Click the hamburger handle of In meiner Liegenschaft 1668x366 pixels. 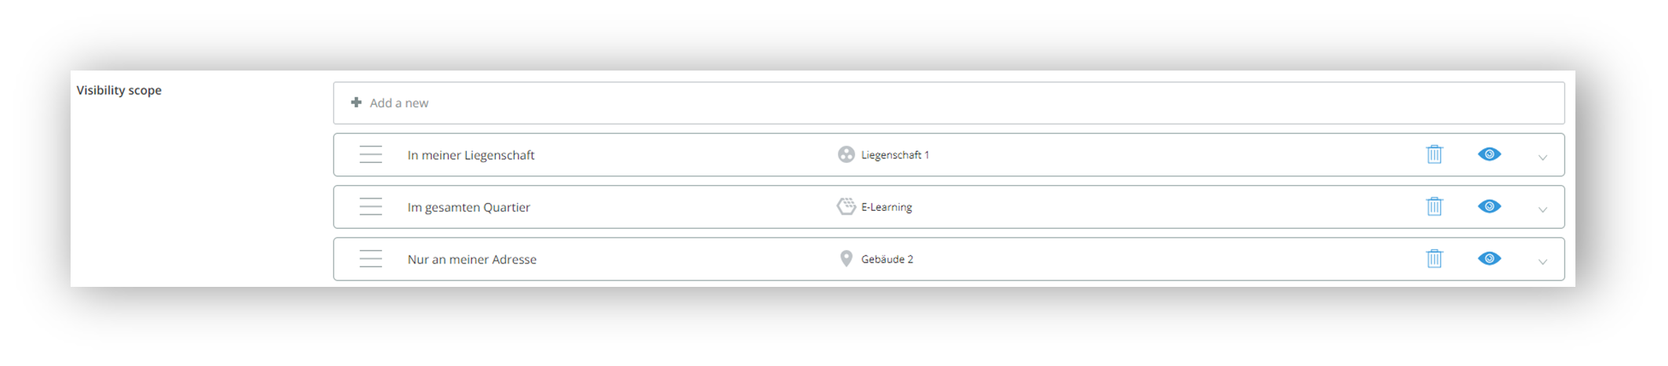370,154
